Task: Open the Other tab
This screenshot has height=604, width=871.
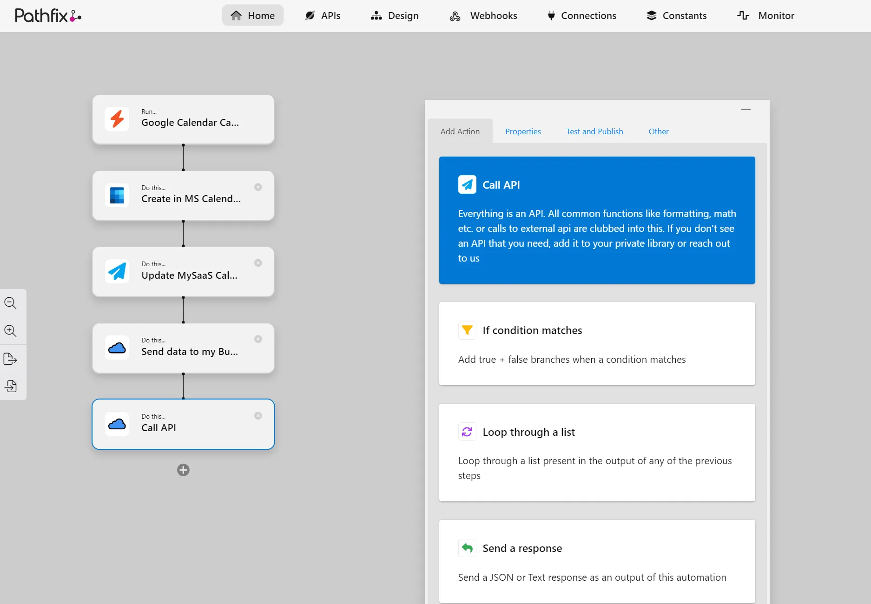Action: tap(659, 131)
